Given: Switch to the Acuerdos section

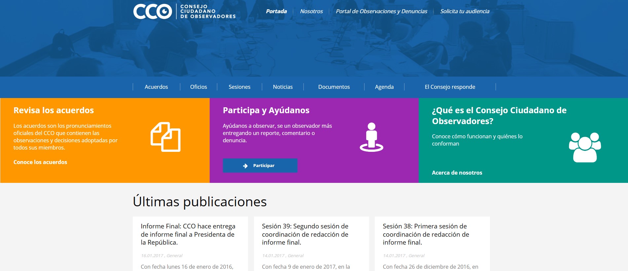Looking at the screenshot, I should (156, 87).
